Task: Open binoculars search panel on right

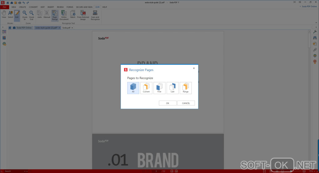Action: (315, 38)
